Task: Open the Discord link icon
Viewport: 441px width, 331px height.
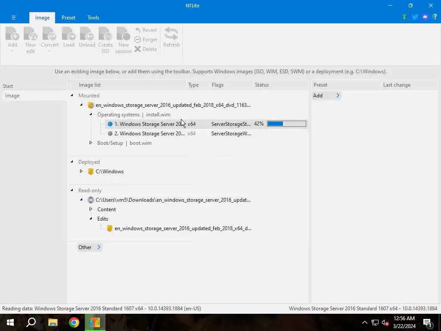Action: tap(425, 17)
